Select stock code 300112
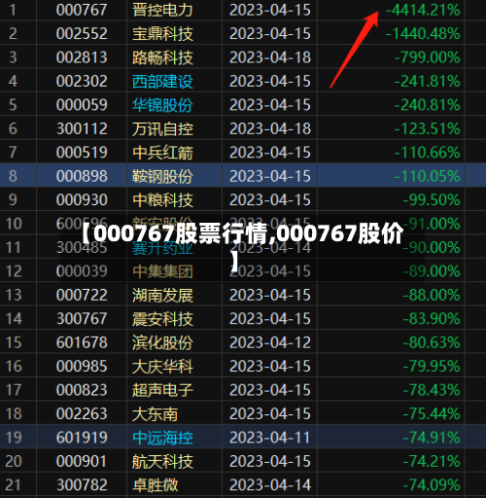This screenshot has width=486, height=498. pyautogui.click(x=82, y=128)
